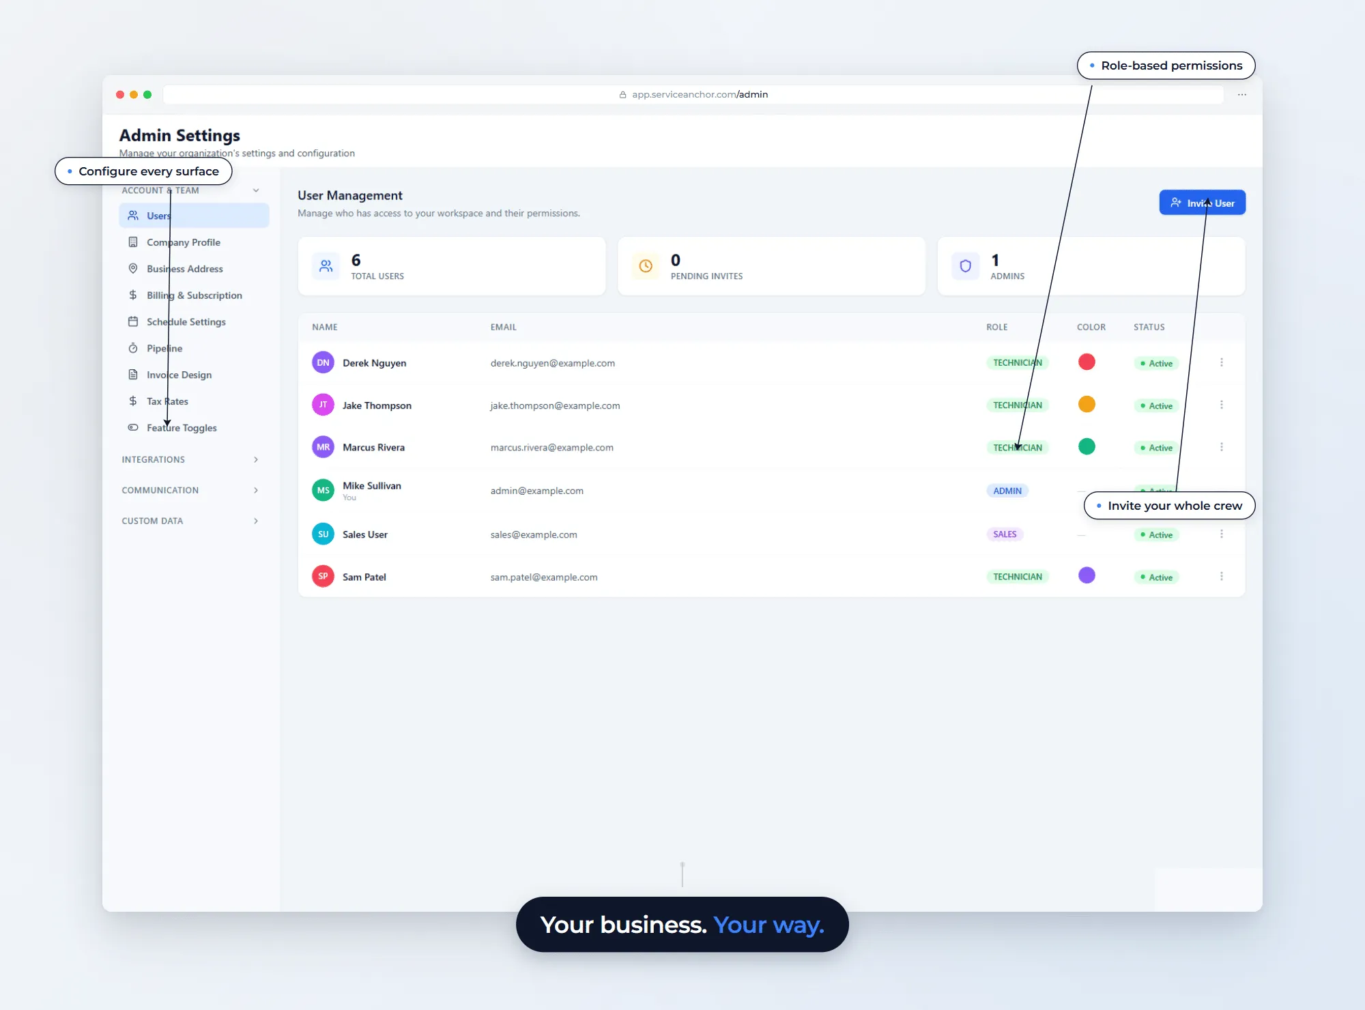The image size is (1365, 1010).
Task: Click the Company Profile building icon
Action: coord(133,242)
